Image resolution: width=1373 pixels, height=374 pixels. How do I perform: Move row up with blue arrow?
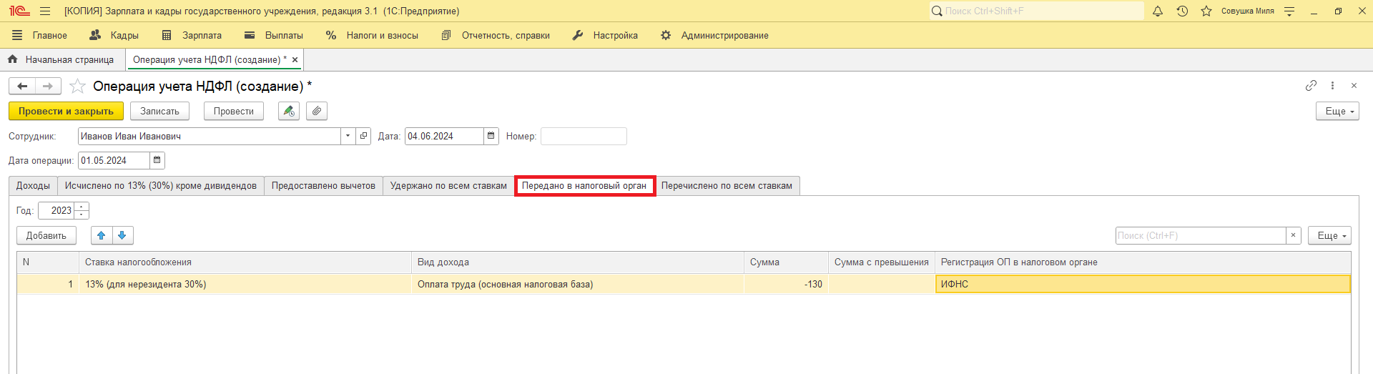pos(102,236)
